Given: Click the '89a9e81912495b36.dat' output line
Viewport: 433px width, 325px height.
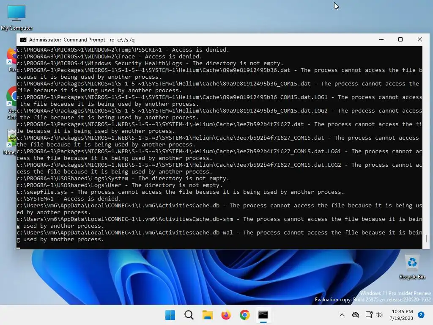Looking at the screenshot, I should click(x=219, y=74).
